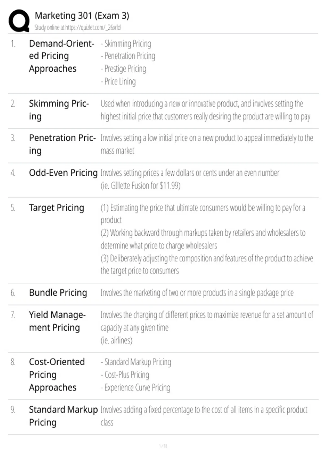Click the Odd-Even Pricing term
Screen dimensions: 326x461
pos(63,172)
